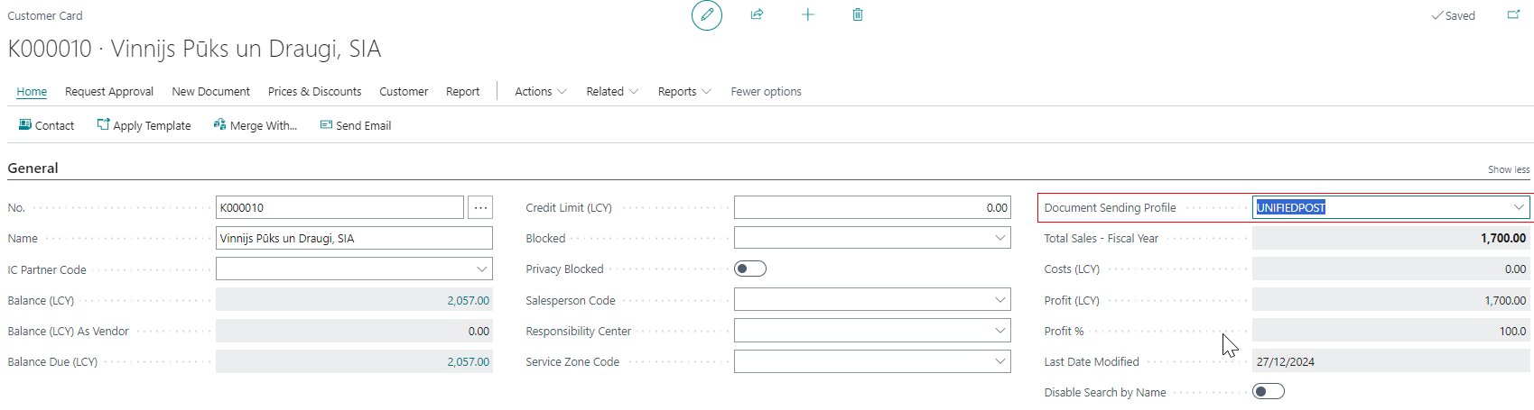1534x410 pixels.
Task: Expand Document Sending Profile dropdown
Action: coord(1519,207)
